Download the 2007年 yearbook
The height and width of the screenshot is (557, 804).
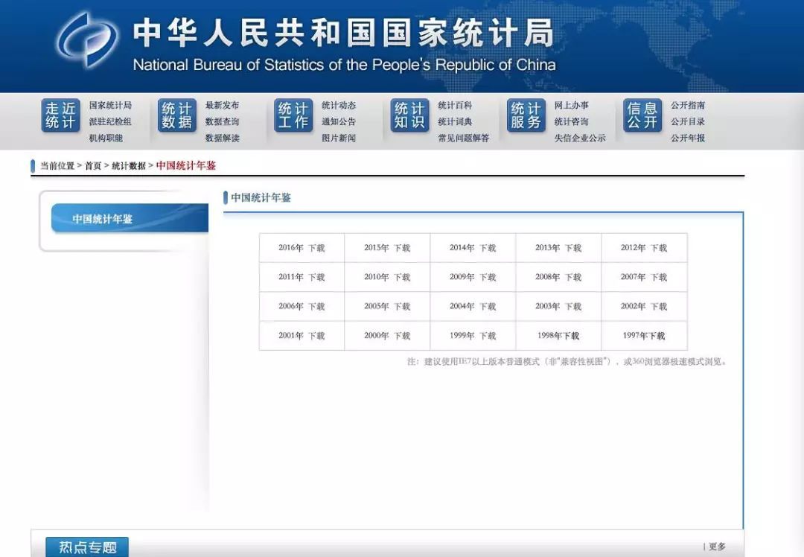click(659, 278)
